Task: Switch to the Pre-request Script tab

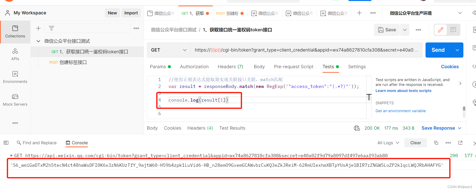Action: (294, 67)
